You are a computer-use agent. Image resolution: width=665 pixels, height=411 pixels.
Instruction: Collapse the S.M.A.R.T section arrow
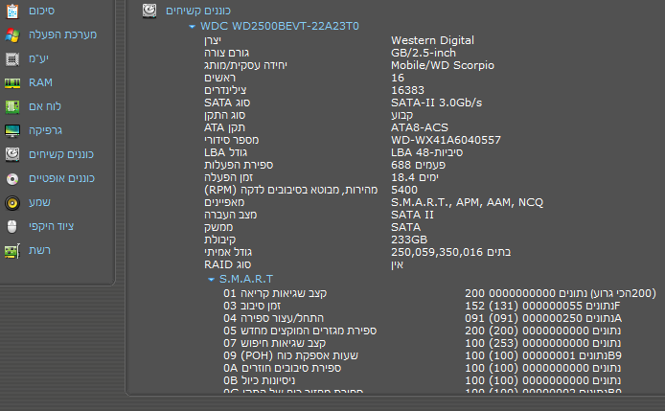pos(211,279)
